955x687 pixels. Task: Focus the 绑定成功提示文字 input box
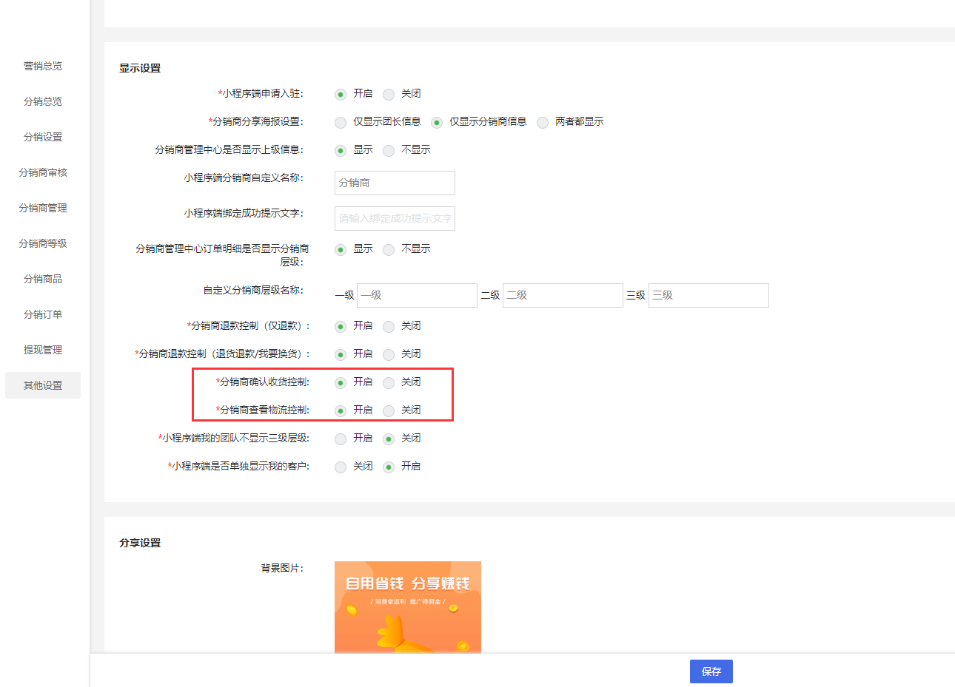click(x=394, y=218)
